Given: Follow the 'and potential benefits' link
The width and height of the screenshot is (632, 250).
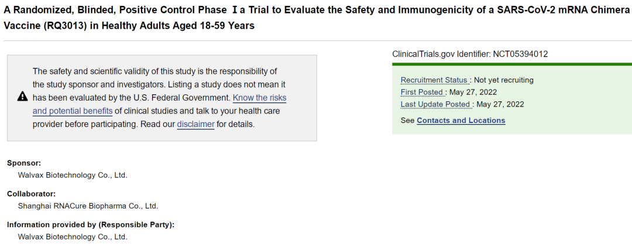Looking at the screenshot, I should click(73, 111).
